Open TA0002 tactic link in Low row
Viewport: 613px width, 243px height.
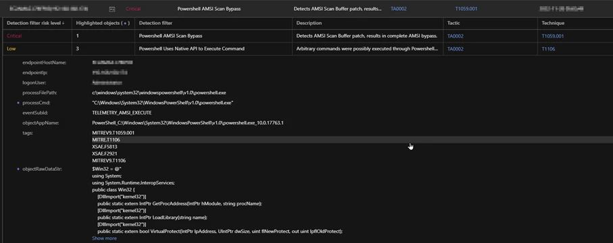tap(456, 49)
